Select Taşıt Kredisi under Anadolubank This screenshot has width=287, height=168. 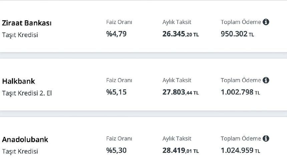tap(20, 151)
